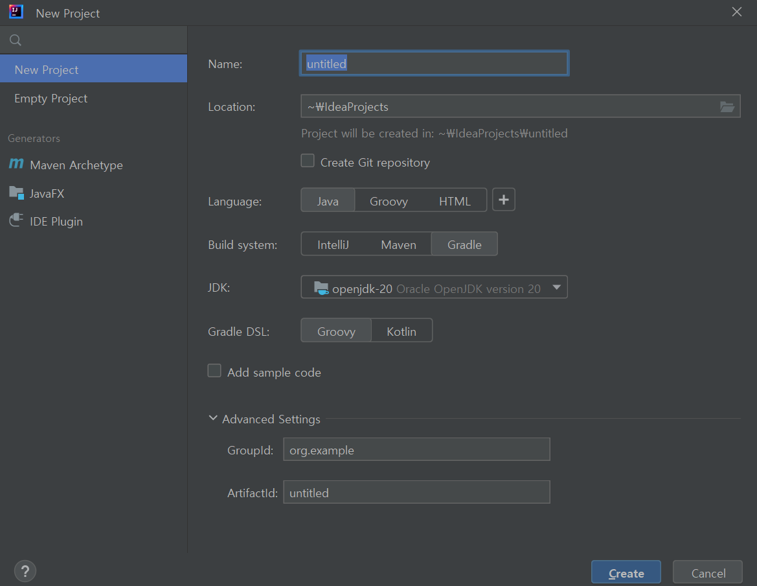Click the 'Language:' label
This screenshot has height=586, width=757.
(234, 202)
